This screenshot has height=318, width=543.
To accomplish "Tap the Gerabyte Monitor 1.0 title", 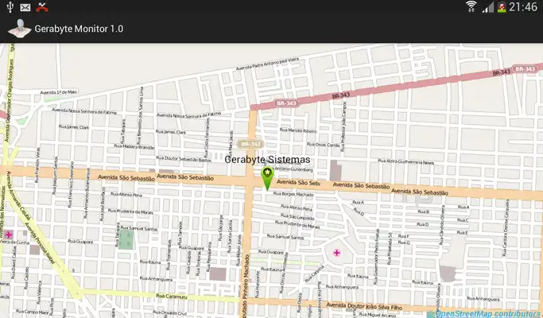I will click(79, 29).
